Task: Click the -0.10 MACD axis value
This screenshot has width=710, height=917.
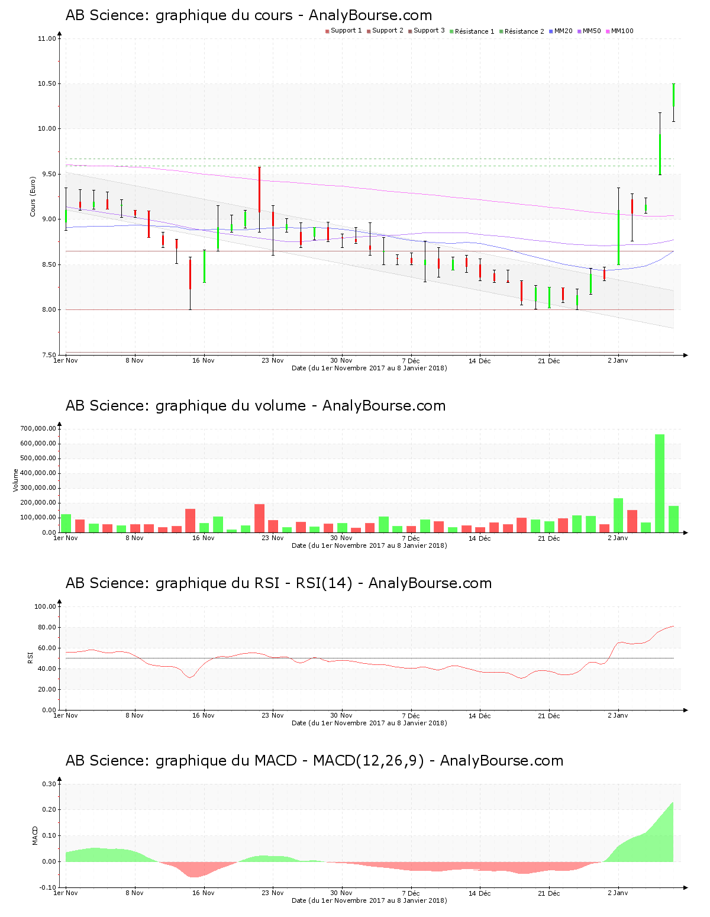Action: [48, 888]
